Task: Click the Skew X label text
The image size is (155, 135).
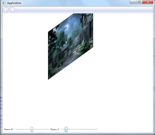Action: coord(9,130)
